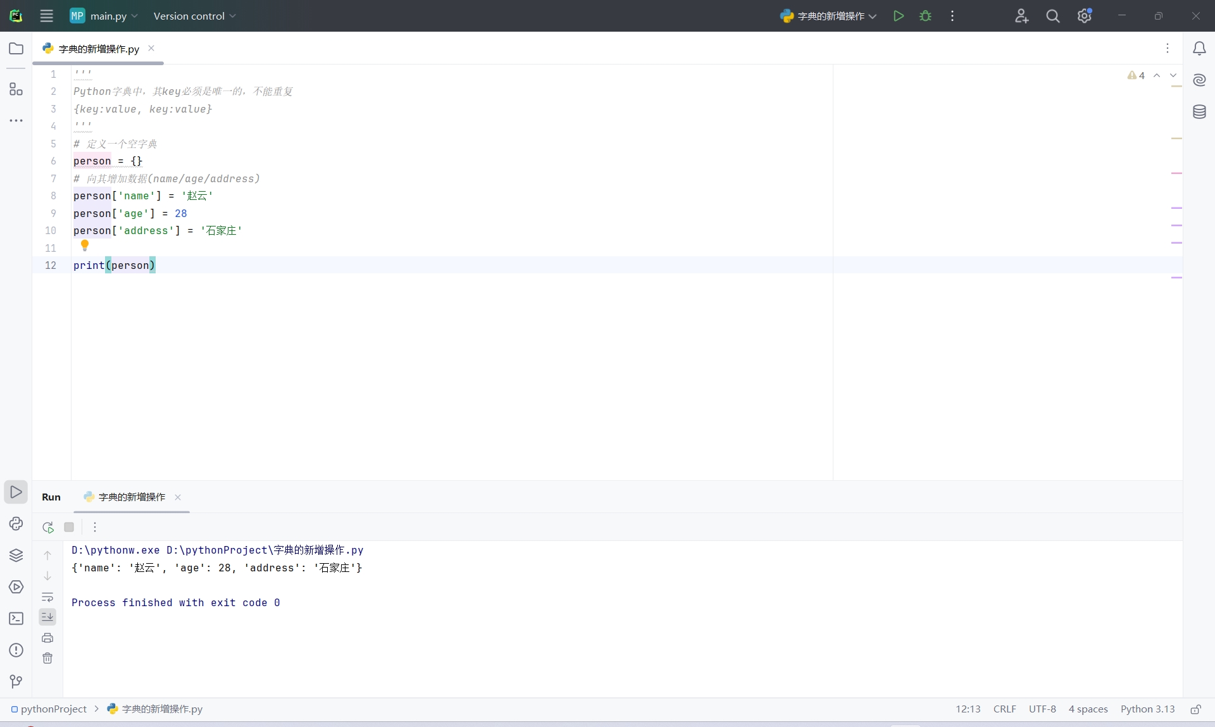Click the Python 3.13 interpreter in the status bar

[1147, 709]
